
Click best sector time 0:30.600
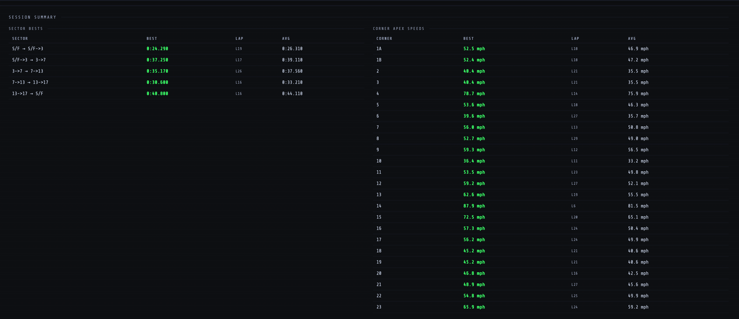[158, 82]
